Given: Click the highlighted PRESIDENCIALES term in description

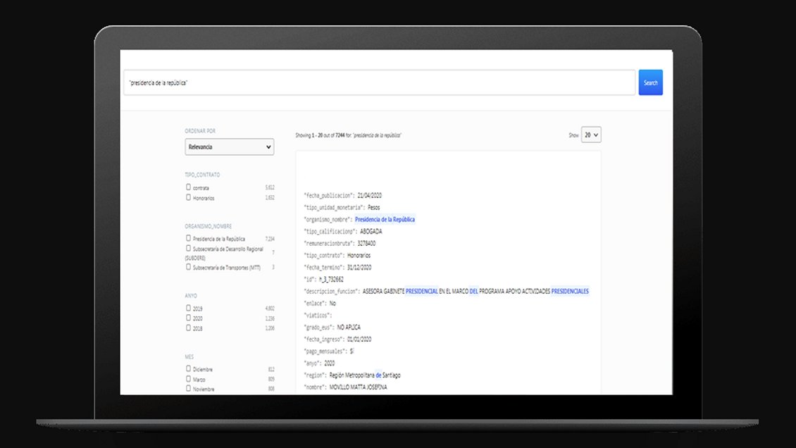Looking at the screenshot, I should (570, 291).
